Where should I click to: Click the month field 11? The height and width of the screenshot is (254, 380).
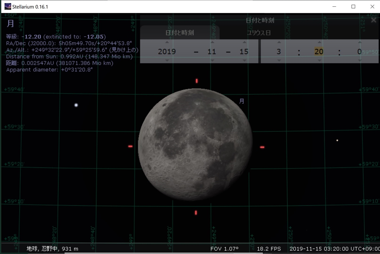(212, 51)
